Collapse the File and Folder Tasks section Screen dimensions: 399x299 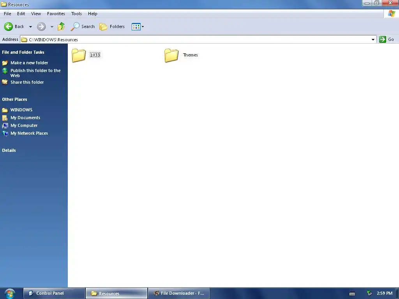coord(23,52)
